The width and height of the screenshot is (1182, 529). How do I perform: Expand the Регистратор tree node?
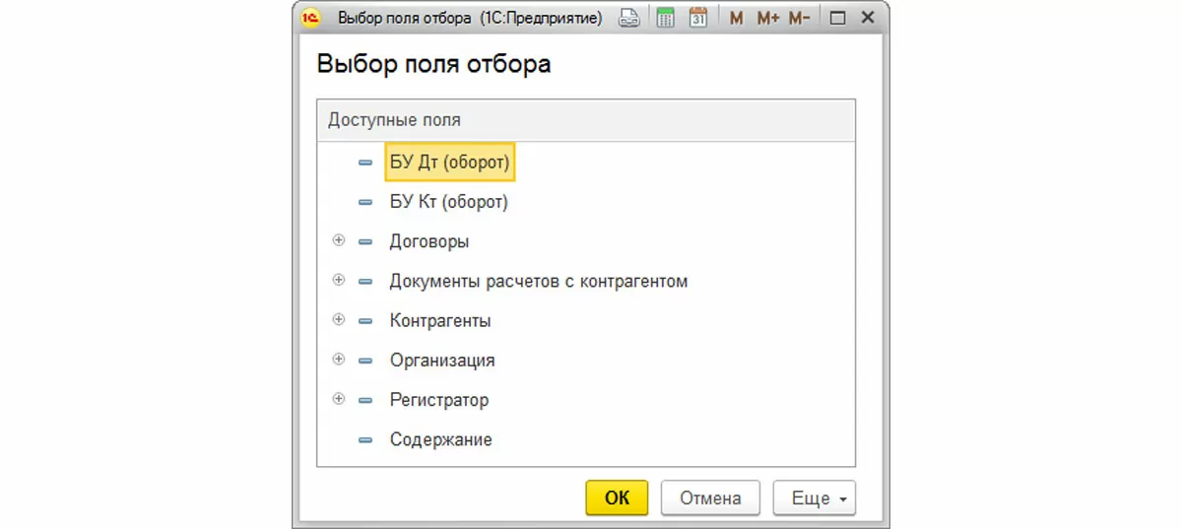[x=339, y=399]
